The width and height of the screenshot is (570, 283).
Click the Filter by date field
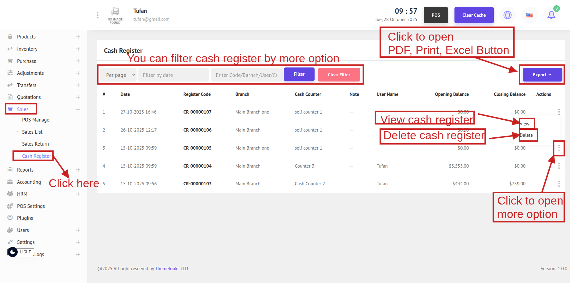tap(173, 75)
